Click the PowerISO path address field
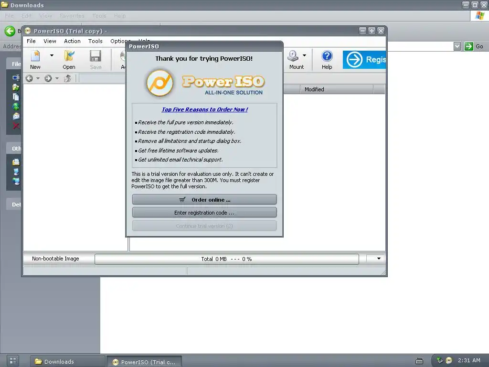Viewport: 489px width, 367px height. [102, 78]
